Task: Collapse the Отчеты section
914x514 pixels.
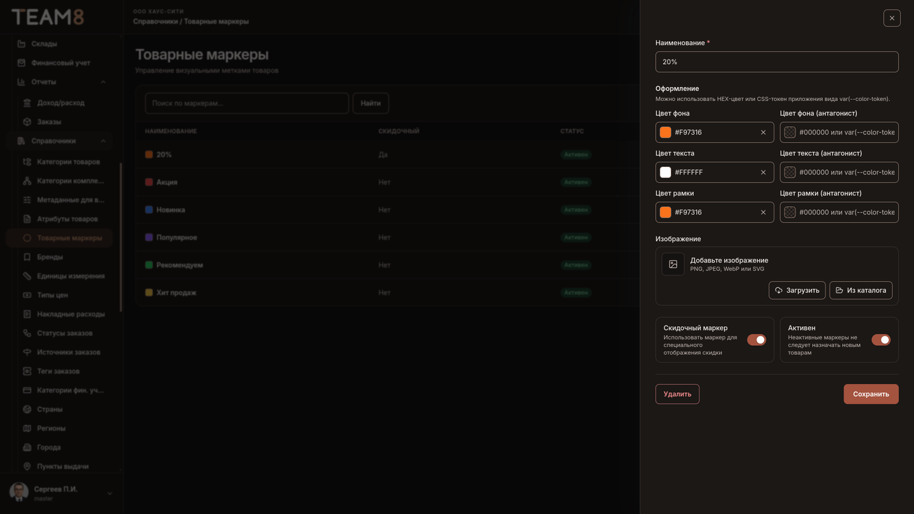Action: pyautogui.click(x=103, y=82)
